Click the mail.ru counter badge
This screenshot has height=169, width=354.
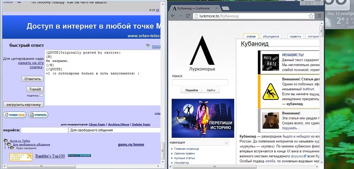click(x=79, y=155)
